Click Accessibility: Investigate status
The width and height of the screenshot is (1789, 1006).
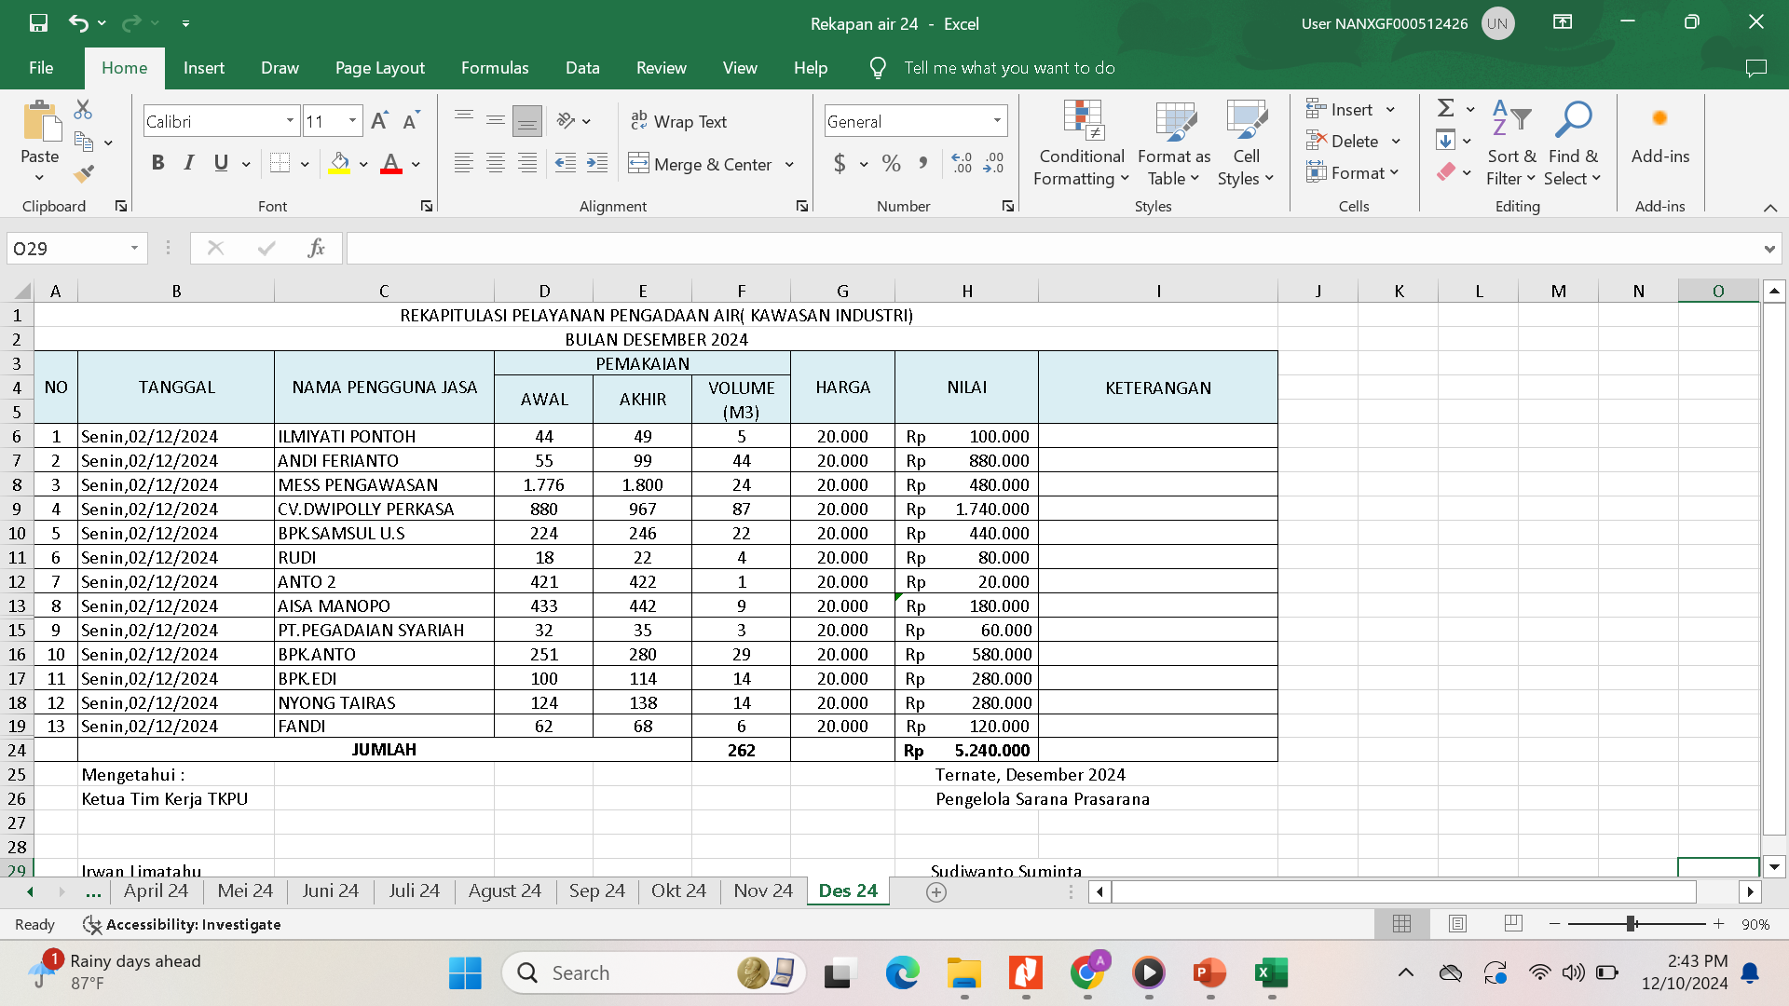click(182, 924)
